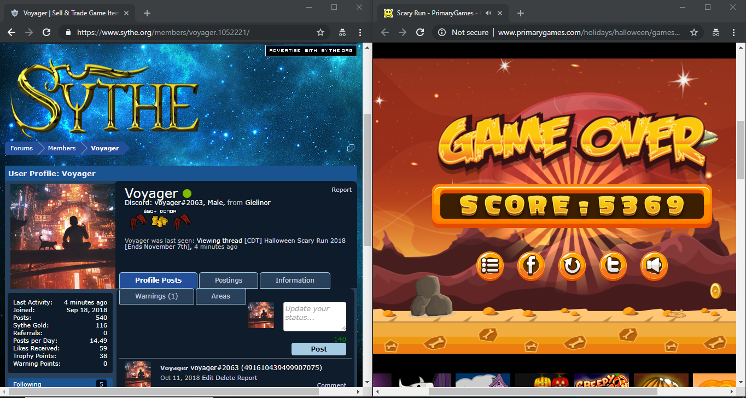Click Edit on the Oct 11 post
This screenshot has height=398, width=746.
(208, 378)
